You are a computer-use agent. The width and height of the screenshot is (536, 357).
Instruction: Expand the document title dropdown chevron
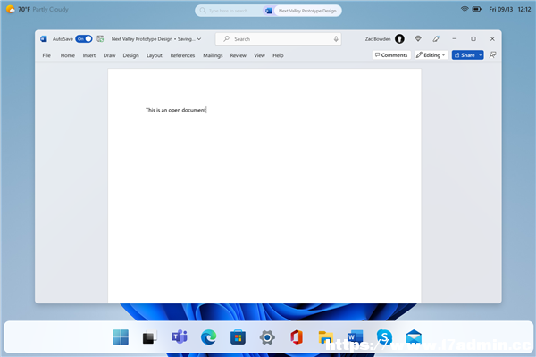pos(199,39)
